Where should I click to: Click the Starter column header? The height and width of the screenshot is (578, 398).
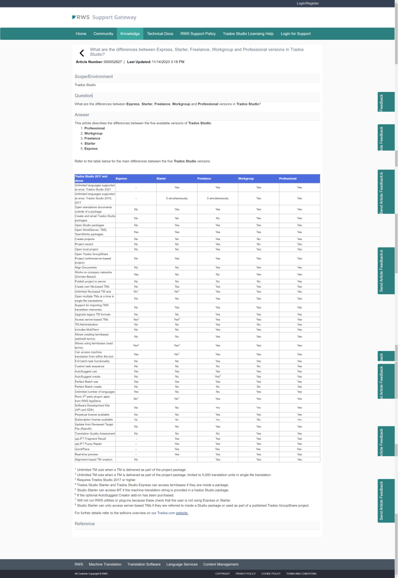click(x=161, y=178)
